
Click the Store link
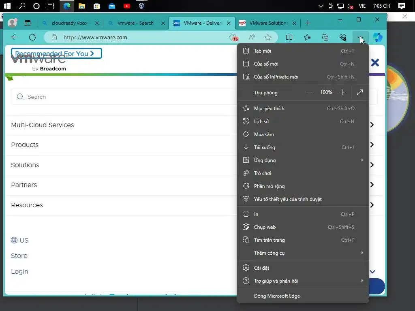[x=19, y=256]
